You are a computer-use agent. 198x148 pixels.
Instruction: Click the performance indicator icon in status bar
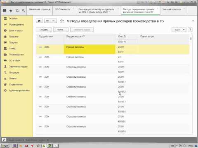click(x=4, y=140)
